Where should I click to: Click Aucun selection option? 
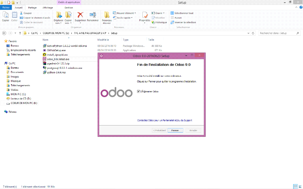pyautogui.click(x=176, y=18)
